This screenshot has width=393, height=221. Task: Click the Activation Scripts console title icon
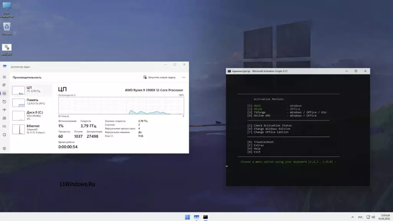click(229, 71)
